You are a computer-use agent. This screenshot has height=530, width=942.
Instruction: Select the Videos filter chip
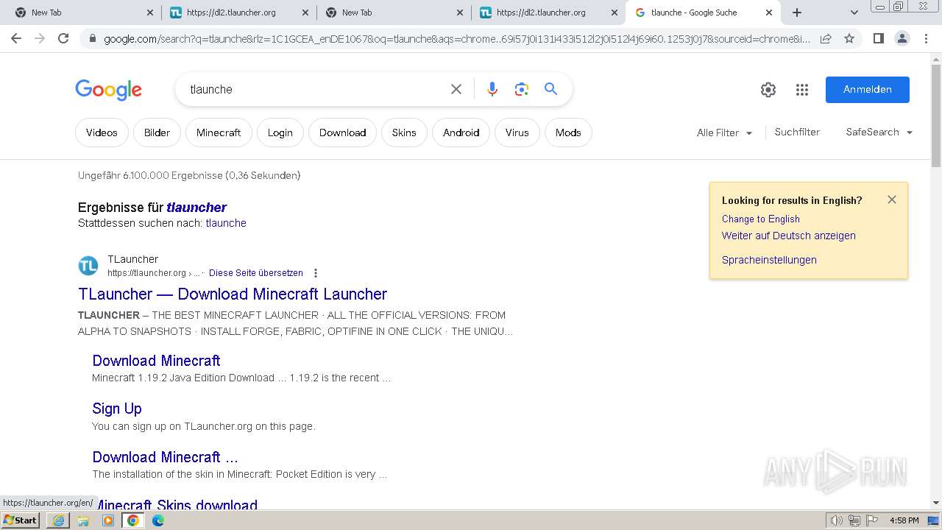click(102, 132)
